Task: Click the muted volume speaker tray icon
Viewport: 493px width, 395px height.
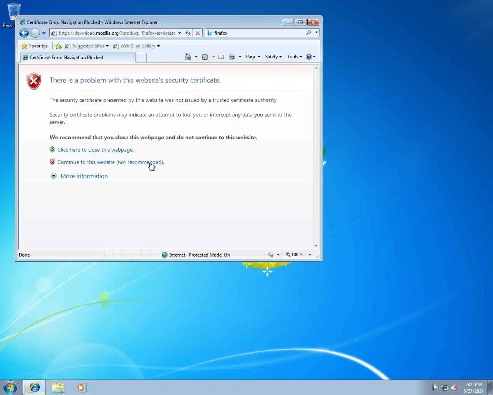Action: (454, 388)
